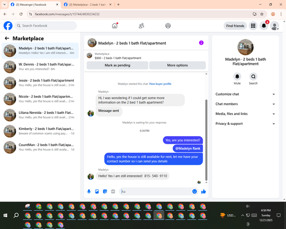Go back using the Marketplace arrow

tap(7, 38)
